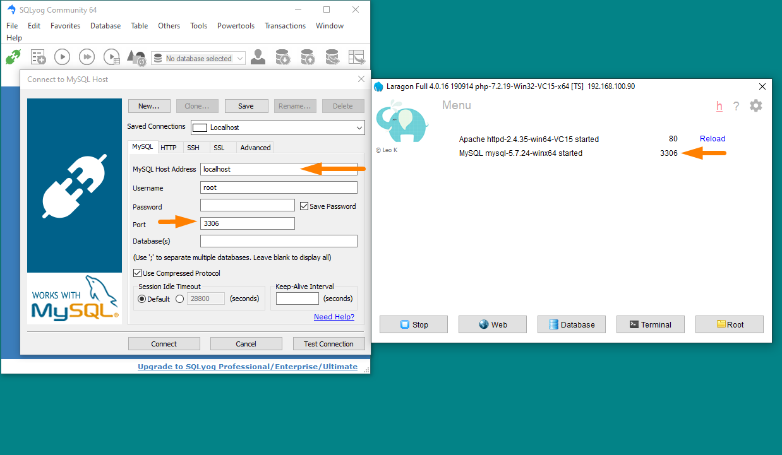This screenshot has height=455, width=782.
Task: Click the import database icon with down arrow
Action: tap(283, 57)
